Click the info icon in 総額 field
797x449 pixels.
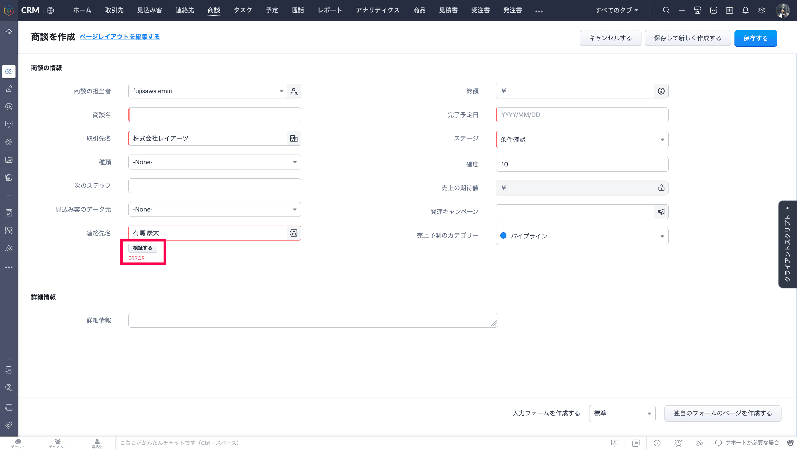pos(661,91)
